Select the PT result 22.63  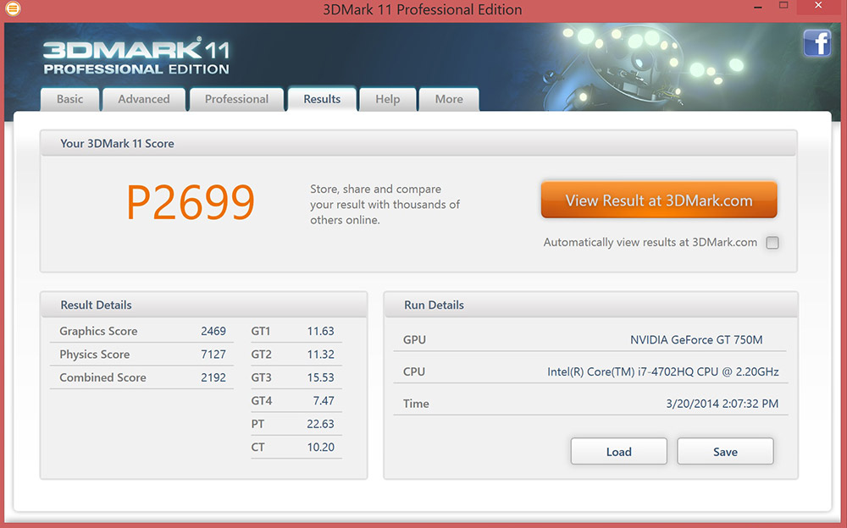(x=321, y=424)
